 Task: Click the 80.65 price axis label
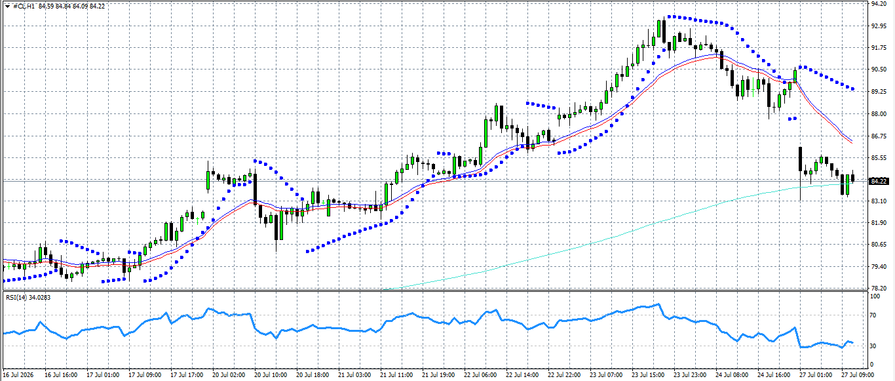[879, 245]
